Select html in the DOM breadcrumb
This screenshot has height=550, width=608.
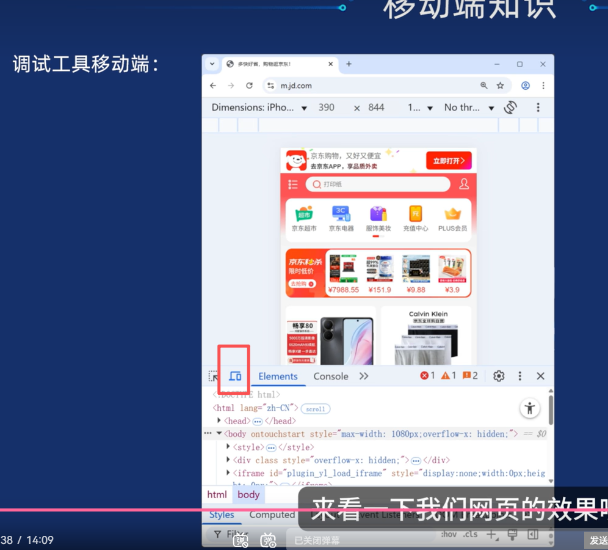217,494
